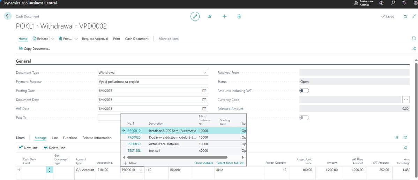Viewport: 418px width, 180px height.
Task: Open the search magnifier in top bar
Action: point(393,3)
